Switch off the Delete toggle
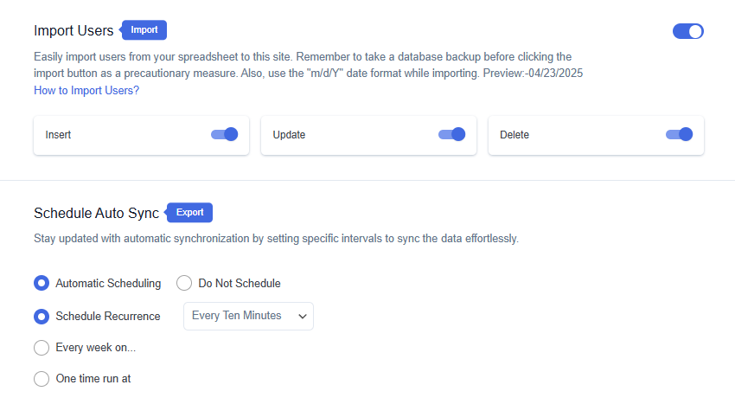The width and height of the screenshot is (735, 417). click(679, 135)
